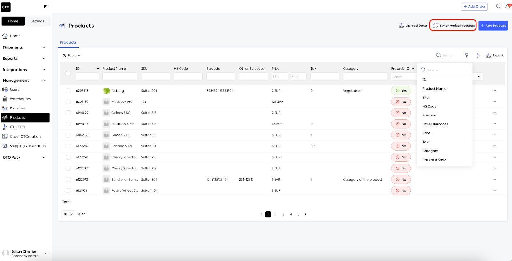
Task: Open Order OTOmation from the sidebar
Action: [x=25, y=136]
